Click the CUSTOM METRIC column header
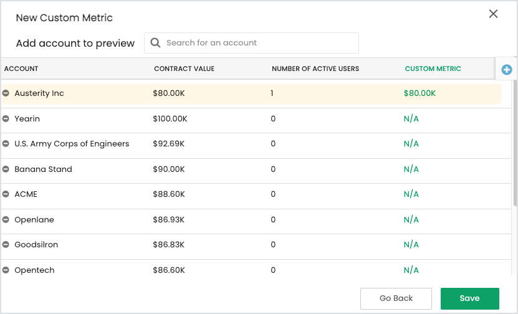 pyautogui.click(x=433, y=69)
